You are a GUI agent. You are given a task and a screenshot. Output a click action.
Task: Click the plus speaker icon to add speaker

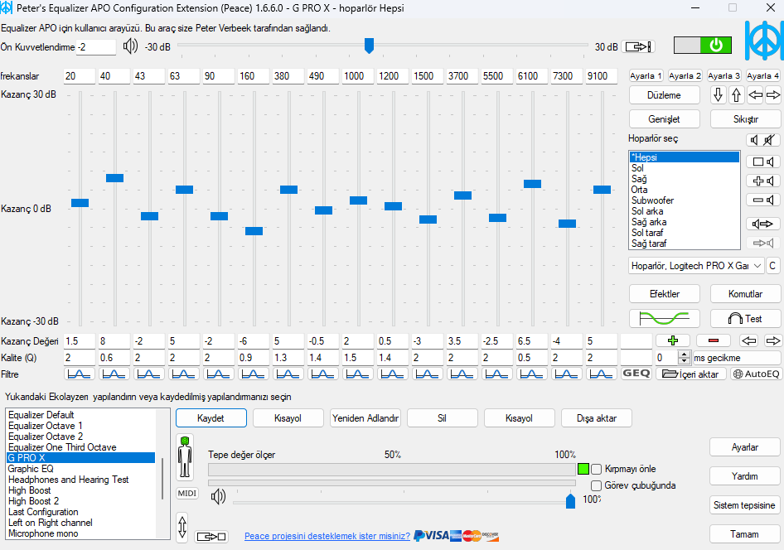pyautogui.click(x=763, y=181)
